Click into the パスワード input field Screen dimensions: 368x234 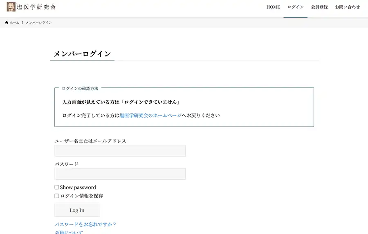tap(120, 174)
